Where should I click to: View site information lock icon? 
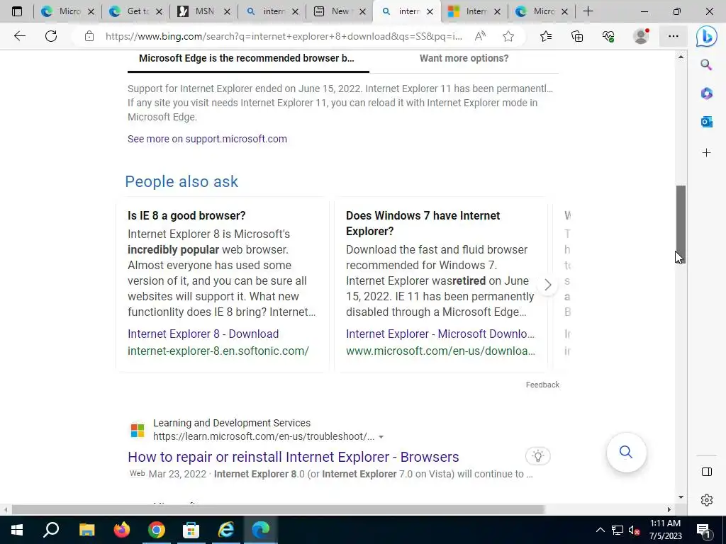[x=89, y=36]
